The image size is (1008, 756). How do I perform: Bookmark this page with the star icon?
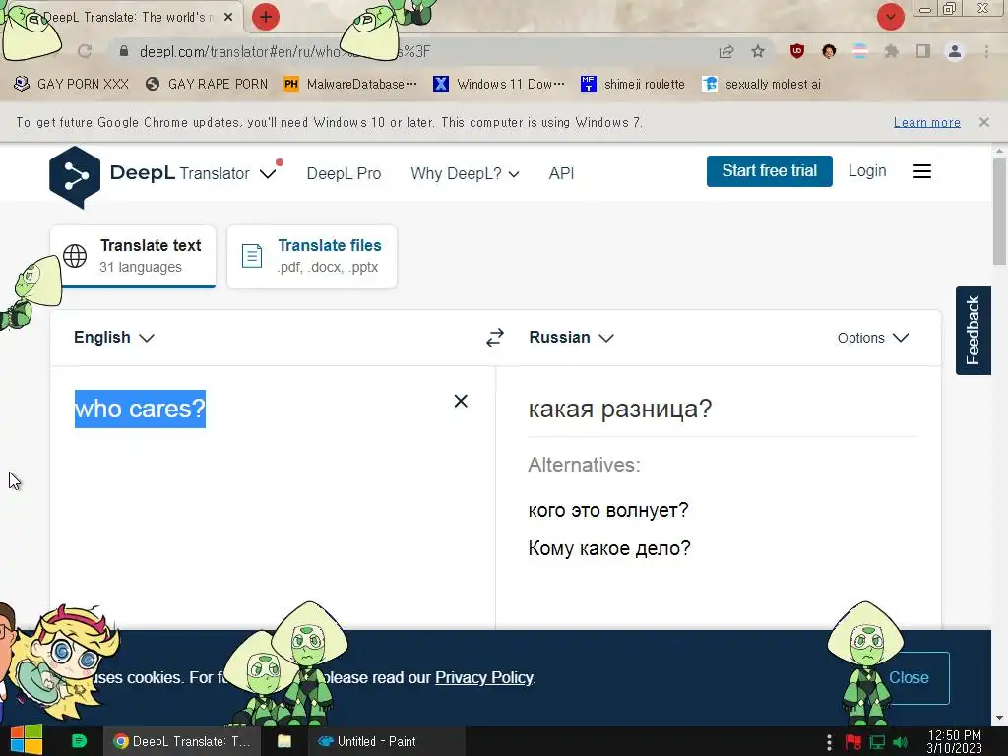point(758,51)
